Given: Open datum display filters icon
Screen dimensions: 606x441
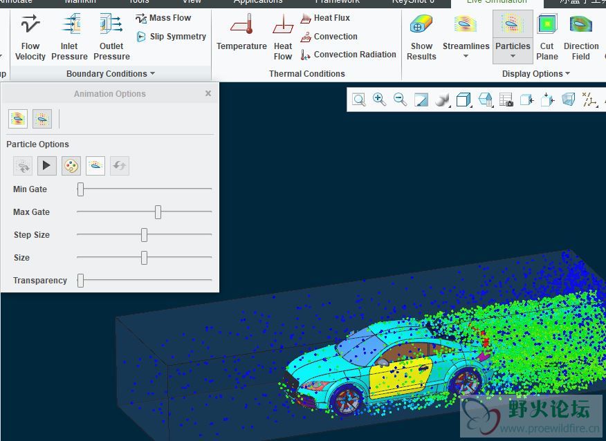Looking at the screenshot, I should click(589, 100).
